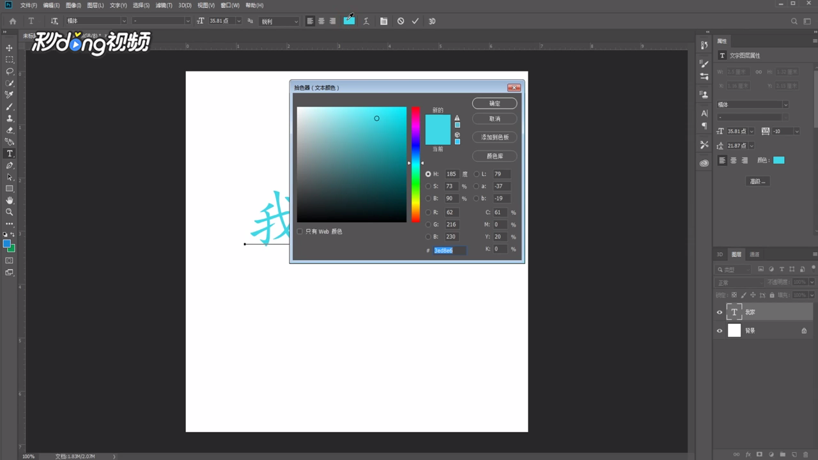Select the S saturation radio button
This screenshot has width=818, height=460.
(428, 186)
